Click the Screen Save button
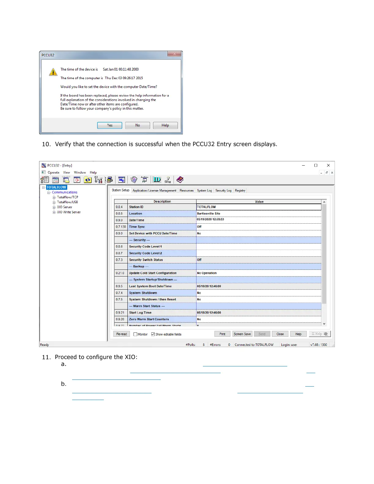The height and width of the screenshot is (484, 374). click(242, 334)
